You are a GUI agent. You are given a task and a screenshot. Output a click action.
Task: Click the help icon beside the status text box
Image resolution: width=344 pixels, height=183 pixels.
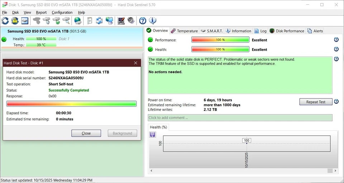[336, 59]
